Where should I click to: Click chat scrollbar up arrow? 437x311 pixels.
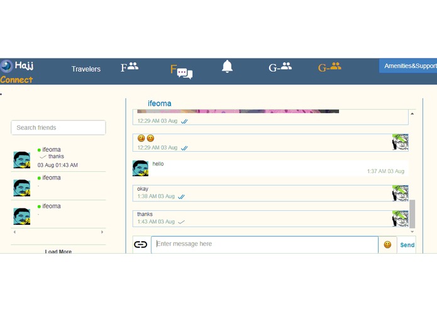(x=412, y=113)
